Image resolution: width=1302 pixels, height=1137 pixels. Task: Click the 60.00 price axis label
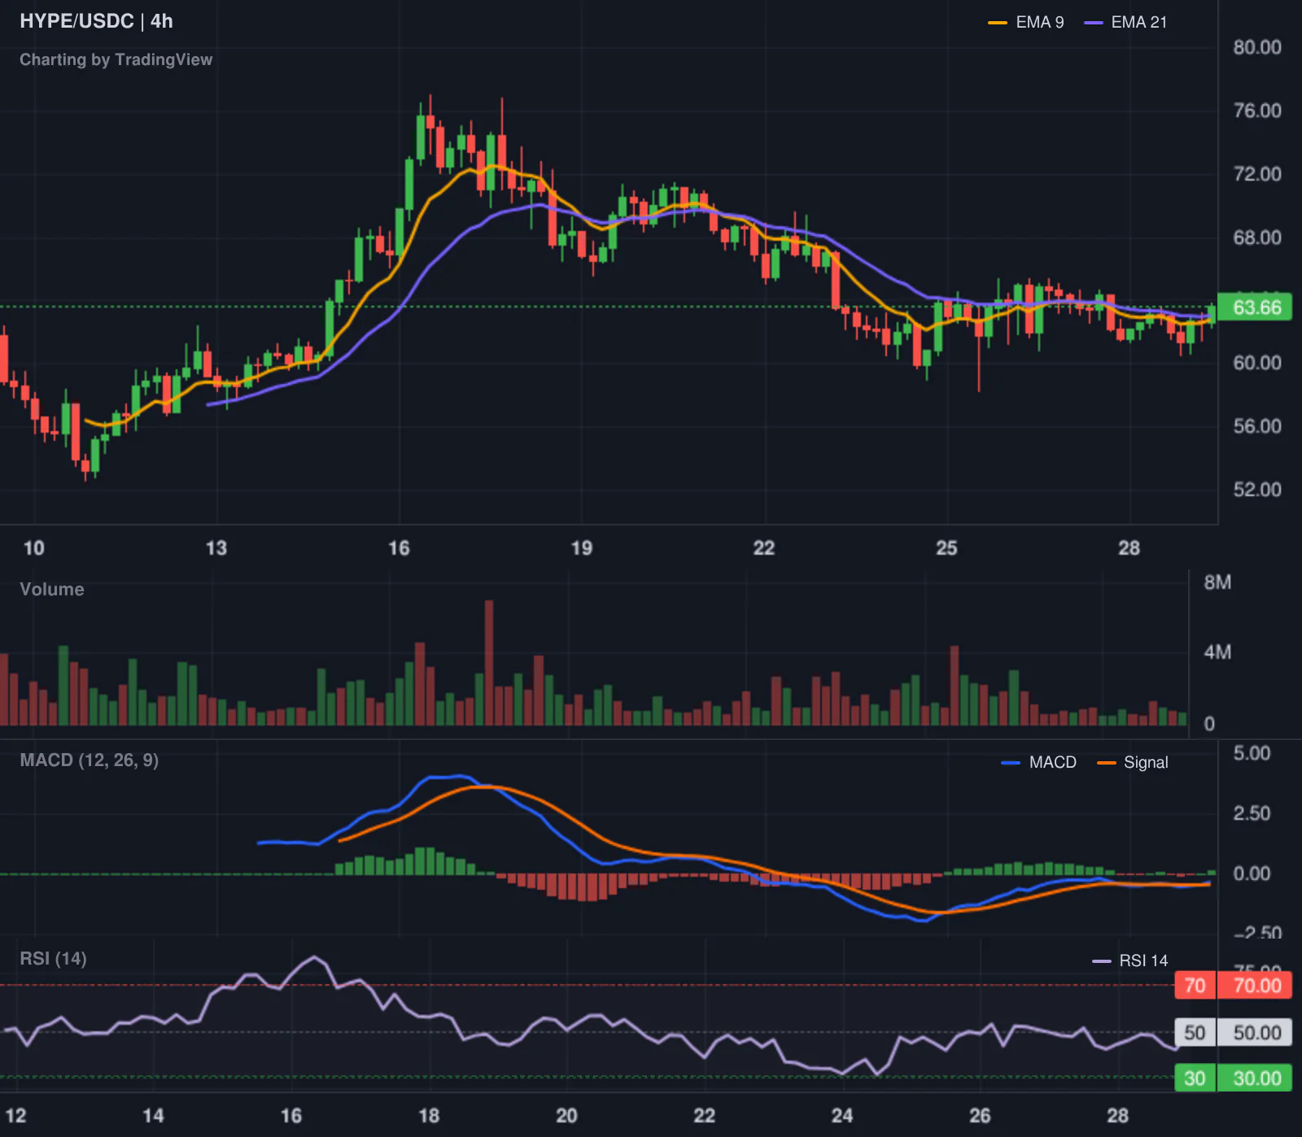[1257, 363]
